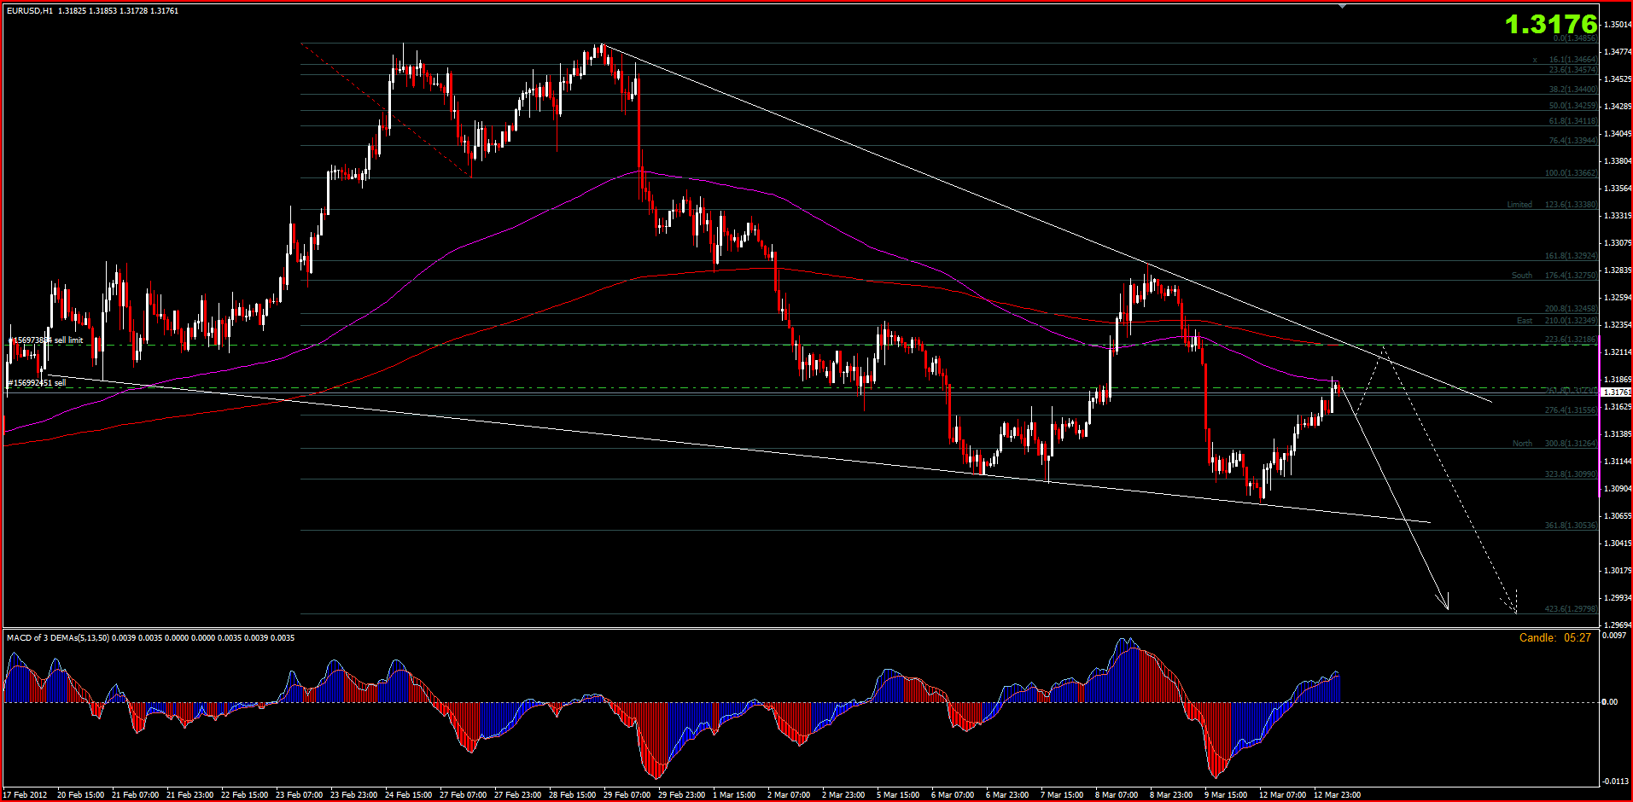Select the Fibonacci 38.2(1.34400) level label
The image size is (1633, 802).
(x=1572, y=90)
